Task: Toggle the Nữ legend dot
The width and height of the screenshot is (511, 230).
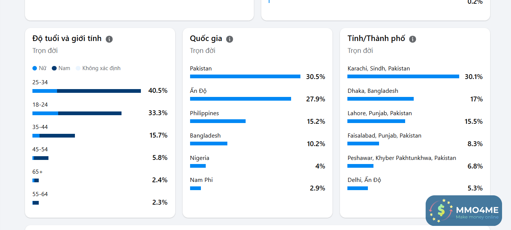Action: 35,68
